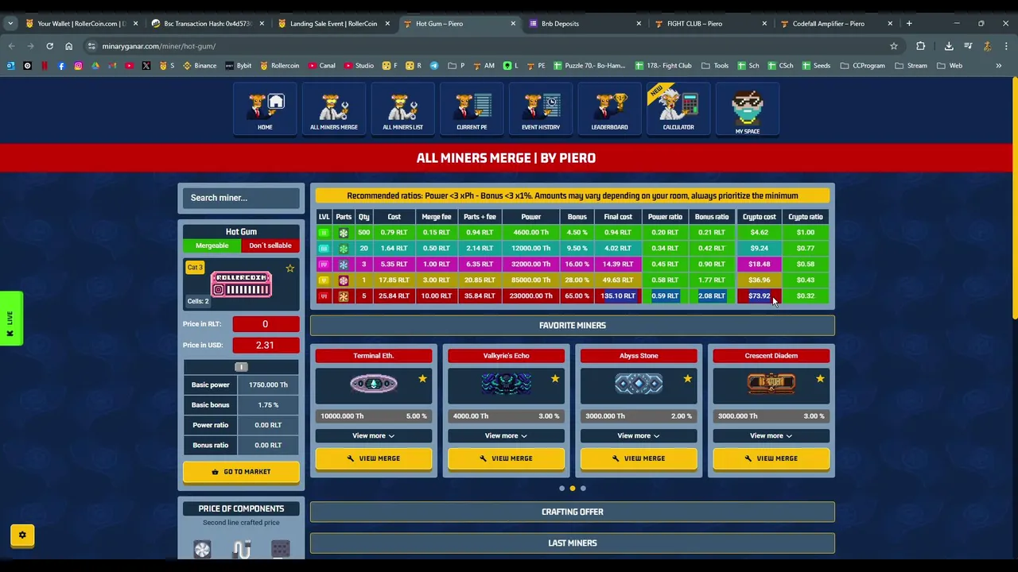Expand the Crafting Offer section

(573, 512)
